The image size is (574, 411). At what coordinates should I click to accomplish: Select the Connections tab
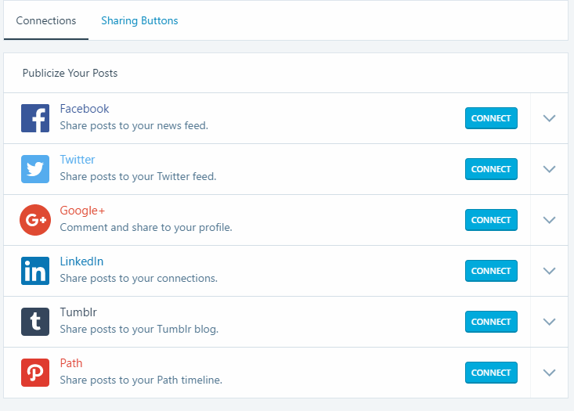pos(46,21)
